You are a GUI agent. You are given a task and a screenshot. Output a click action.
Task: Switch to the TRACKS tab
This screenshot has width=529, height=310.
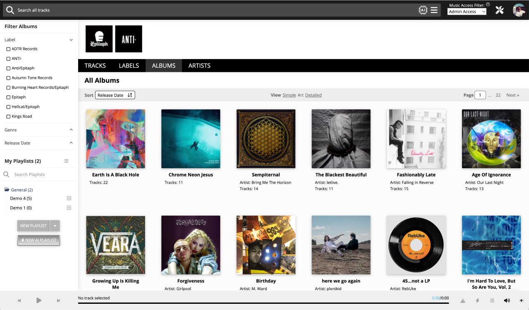95,66
